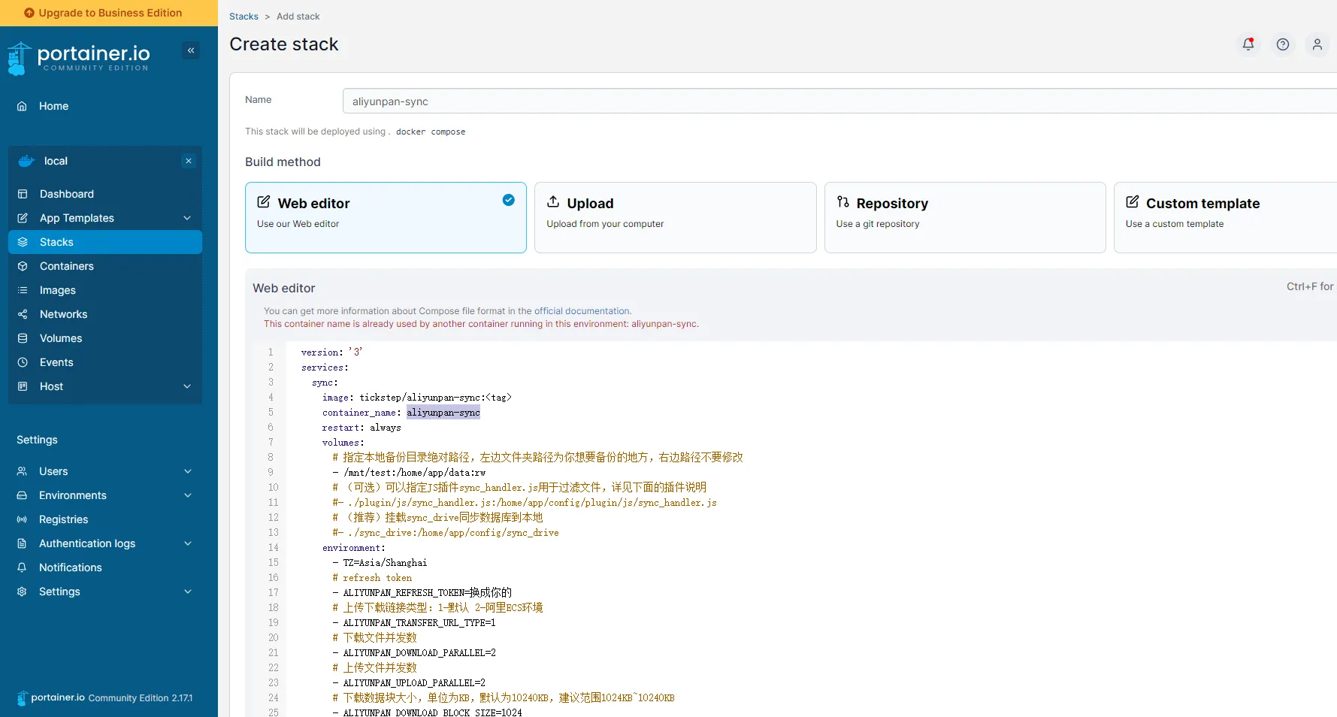Screen dimensions: 1337x717
Task: Click the App Templates edit icon
Action: 23,218
